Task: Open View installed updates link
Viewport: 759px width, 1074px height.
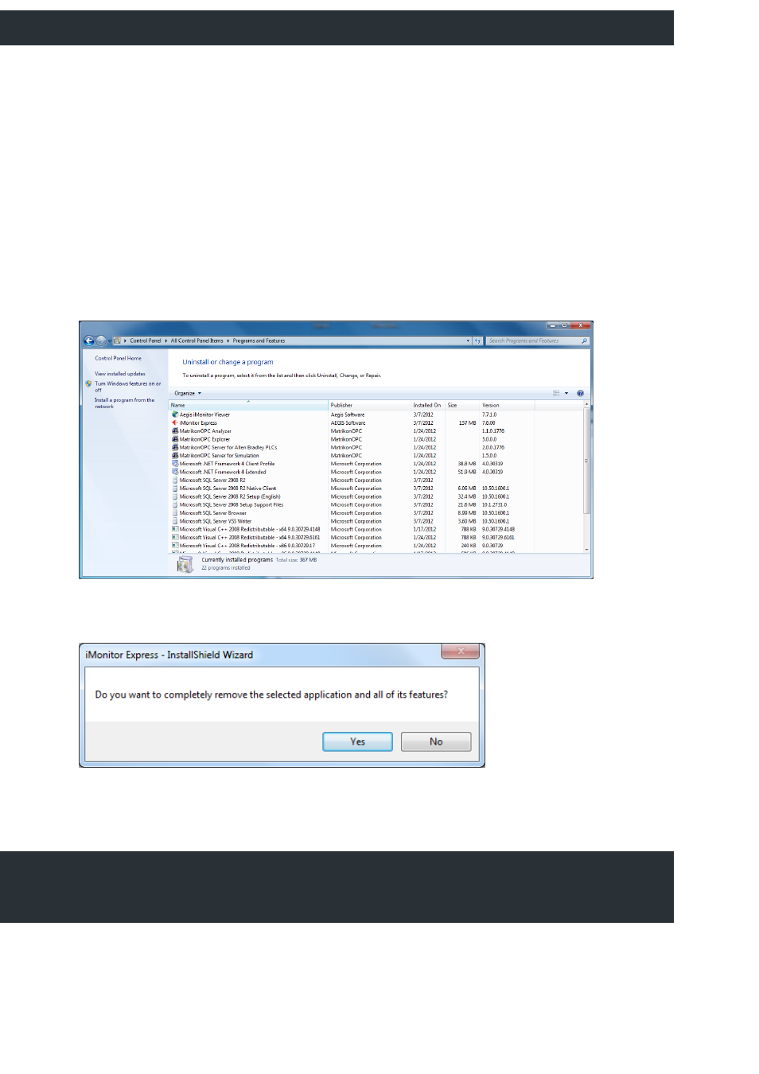Action: (120, 374)
